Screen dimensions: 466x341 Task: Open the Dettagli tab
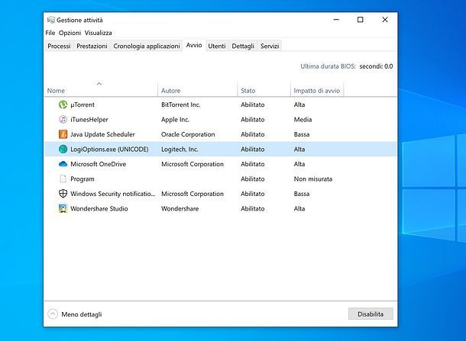coord(243,46)
